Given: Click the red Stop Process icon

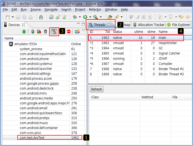Looking at the screenshot, I should tap(69, 32).
